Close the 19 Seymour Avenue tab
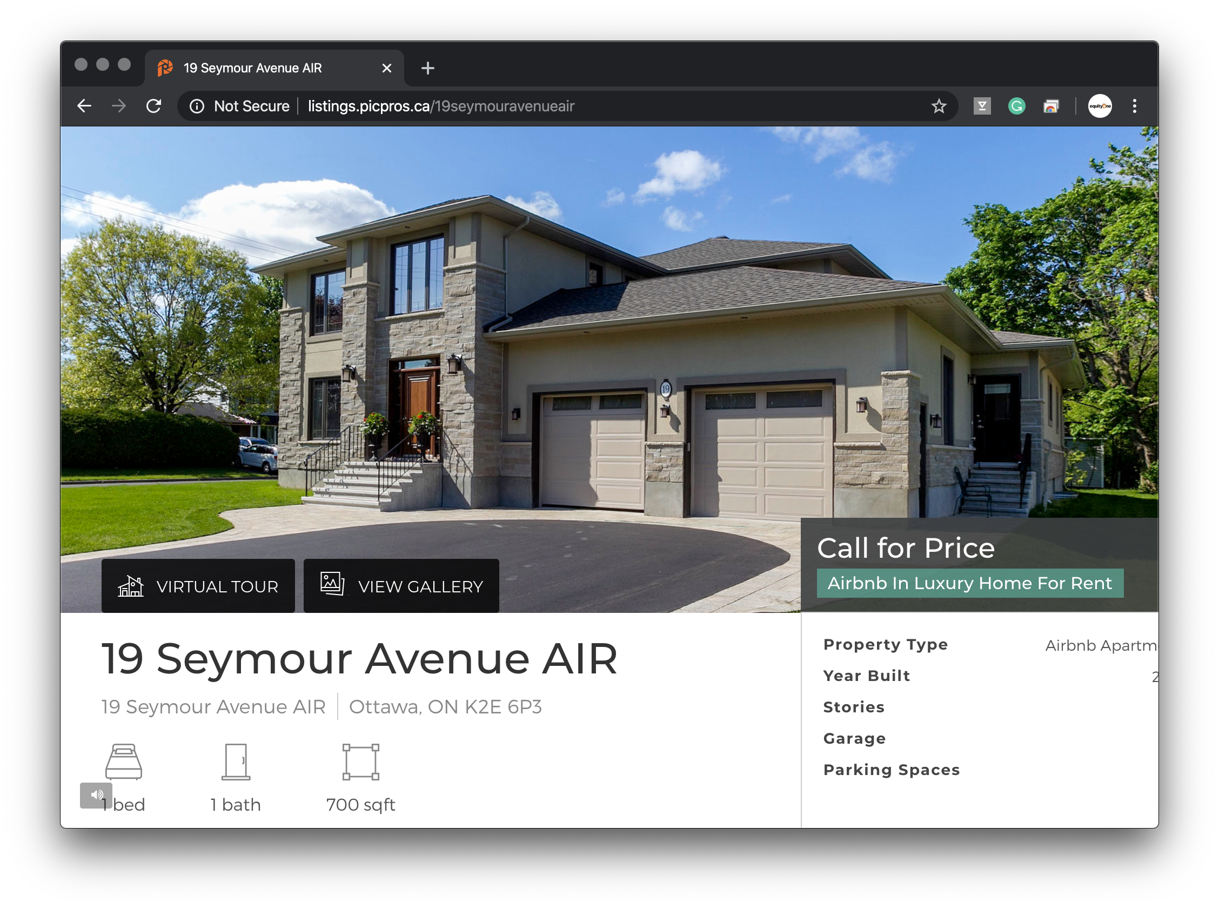The height and width of the screenshot is (908, 1219). click(x=387, y=68)
